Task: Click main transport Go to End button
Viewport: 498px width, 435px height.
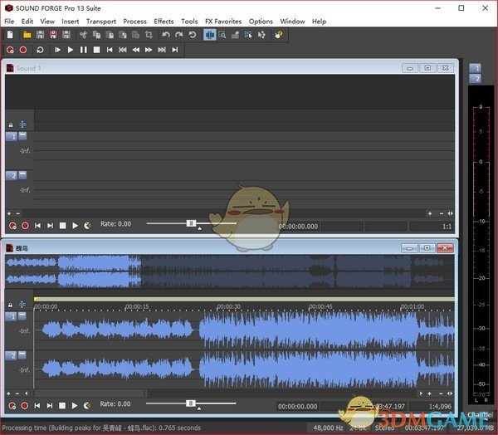Action: (x=174, y=50)
